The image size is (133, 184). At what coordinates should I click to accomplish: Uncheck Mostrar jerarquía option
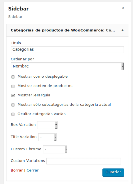[13, 96]
